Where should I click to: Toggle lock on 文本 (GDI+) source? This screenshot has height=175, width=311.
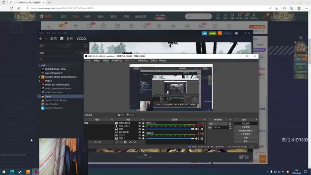pyautogui.click(x=143, y=126)
